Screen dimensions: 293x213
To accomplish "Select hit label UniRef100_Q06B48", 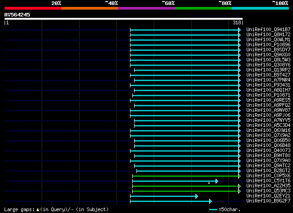I will (x=268, y=146).
